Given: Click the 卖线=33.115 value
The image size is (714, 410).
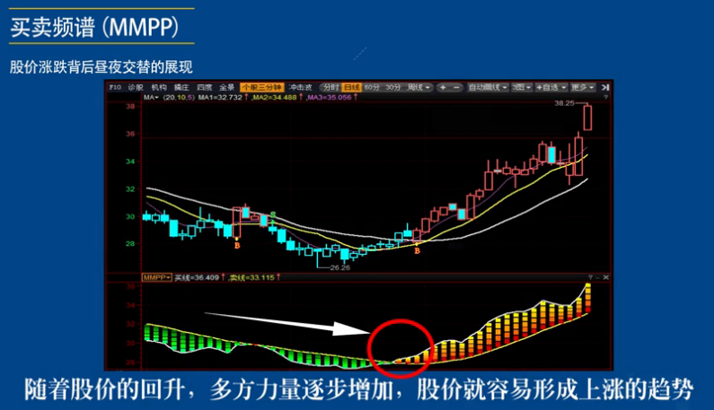Looking at the screenshot, I should tap(252, 277).
